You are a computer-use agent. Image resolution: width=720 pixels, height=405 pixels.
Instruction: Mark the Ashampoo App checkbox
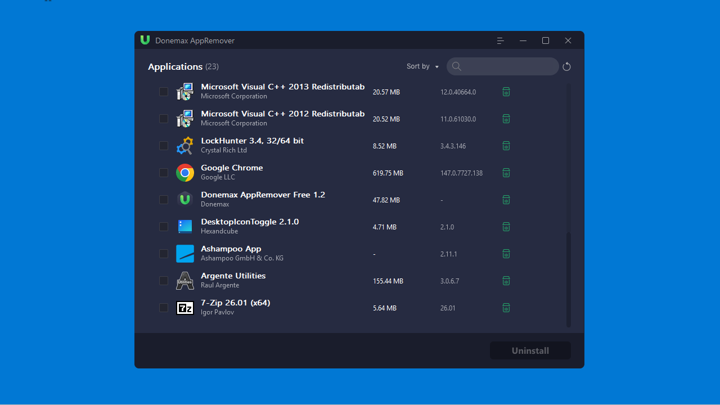[164, 254]
